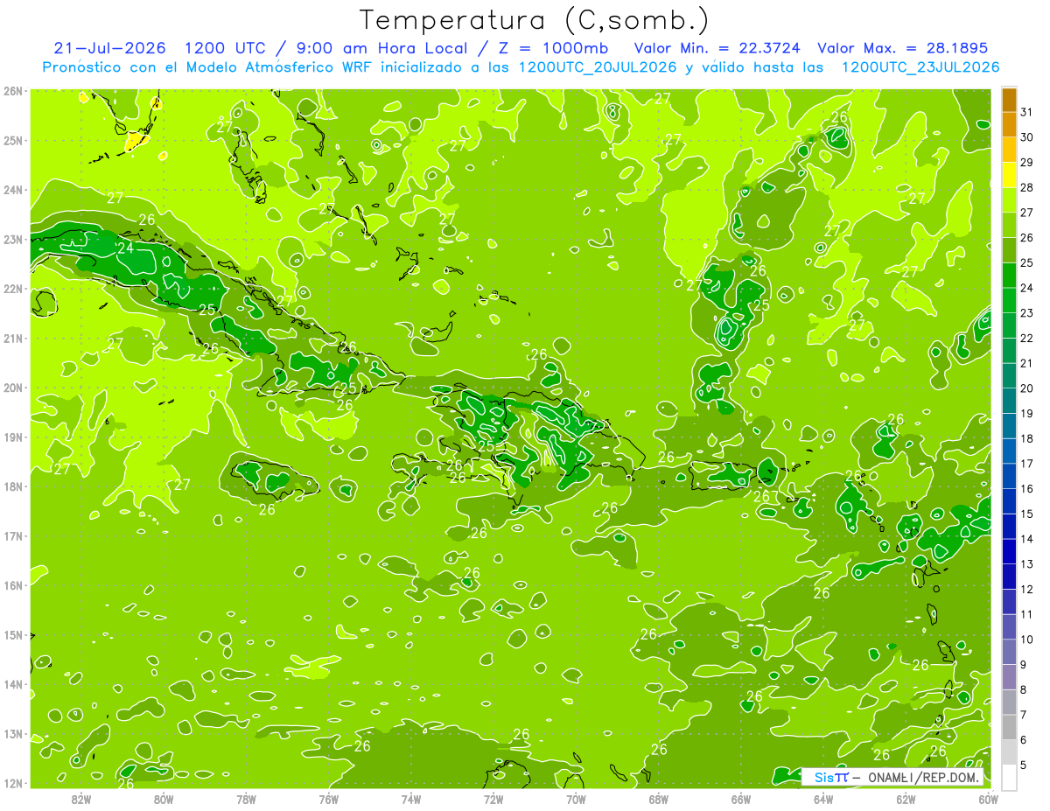Pick the yellow swatch between legend 28 and 29
The height and width of the screenshot is (811, 1050).
coord(1009,174)
